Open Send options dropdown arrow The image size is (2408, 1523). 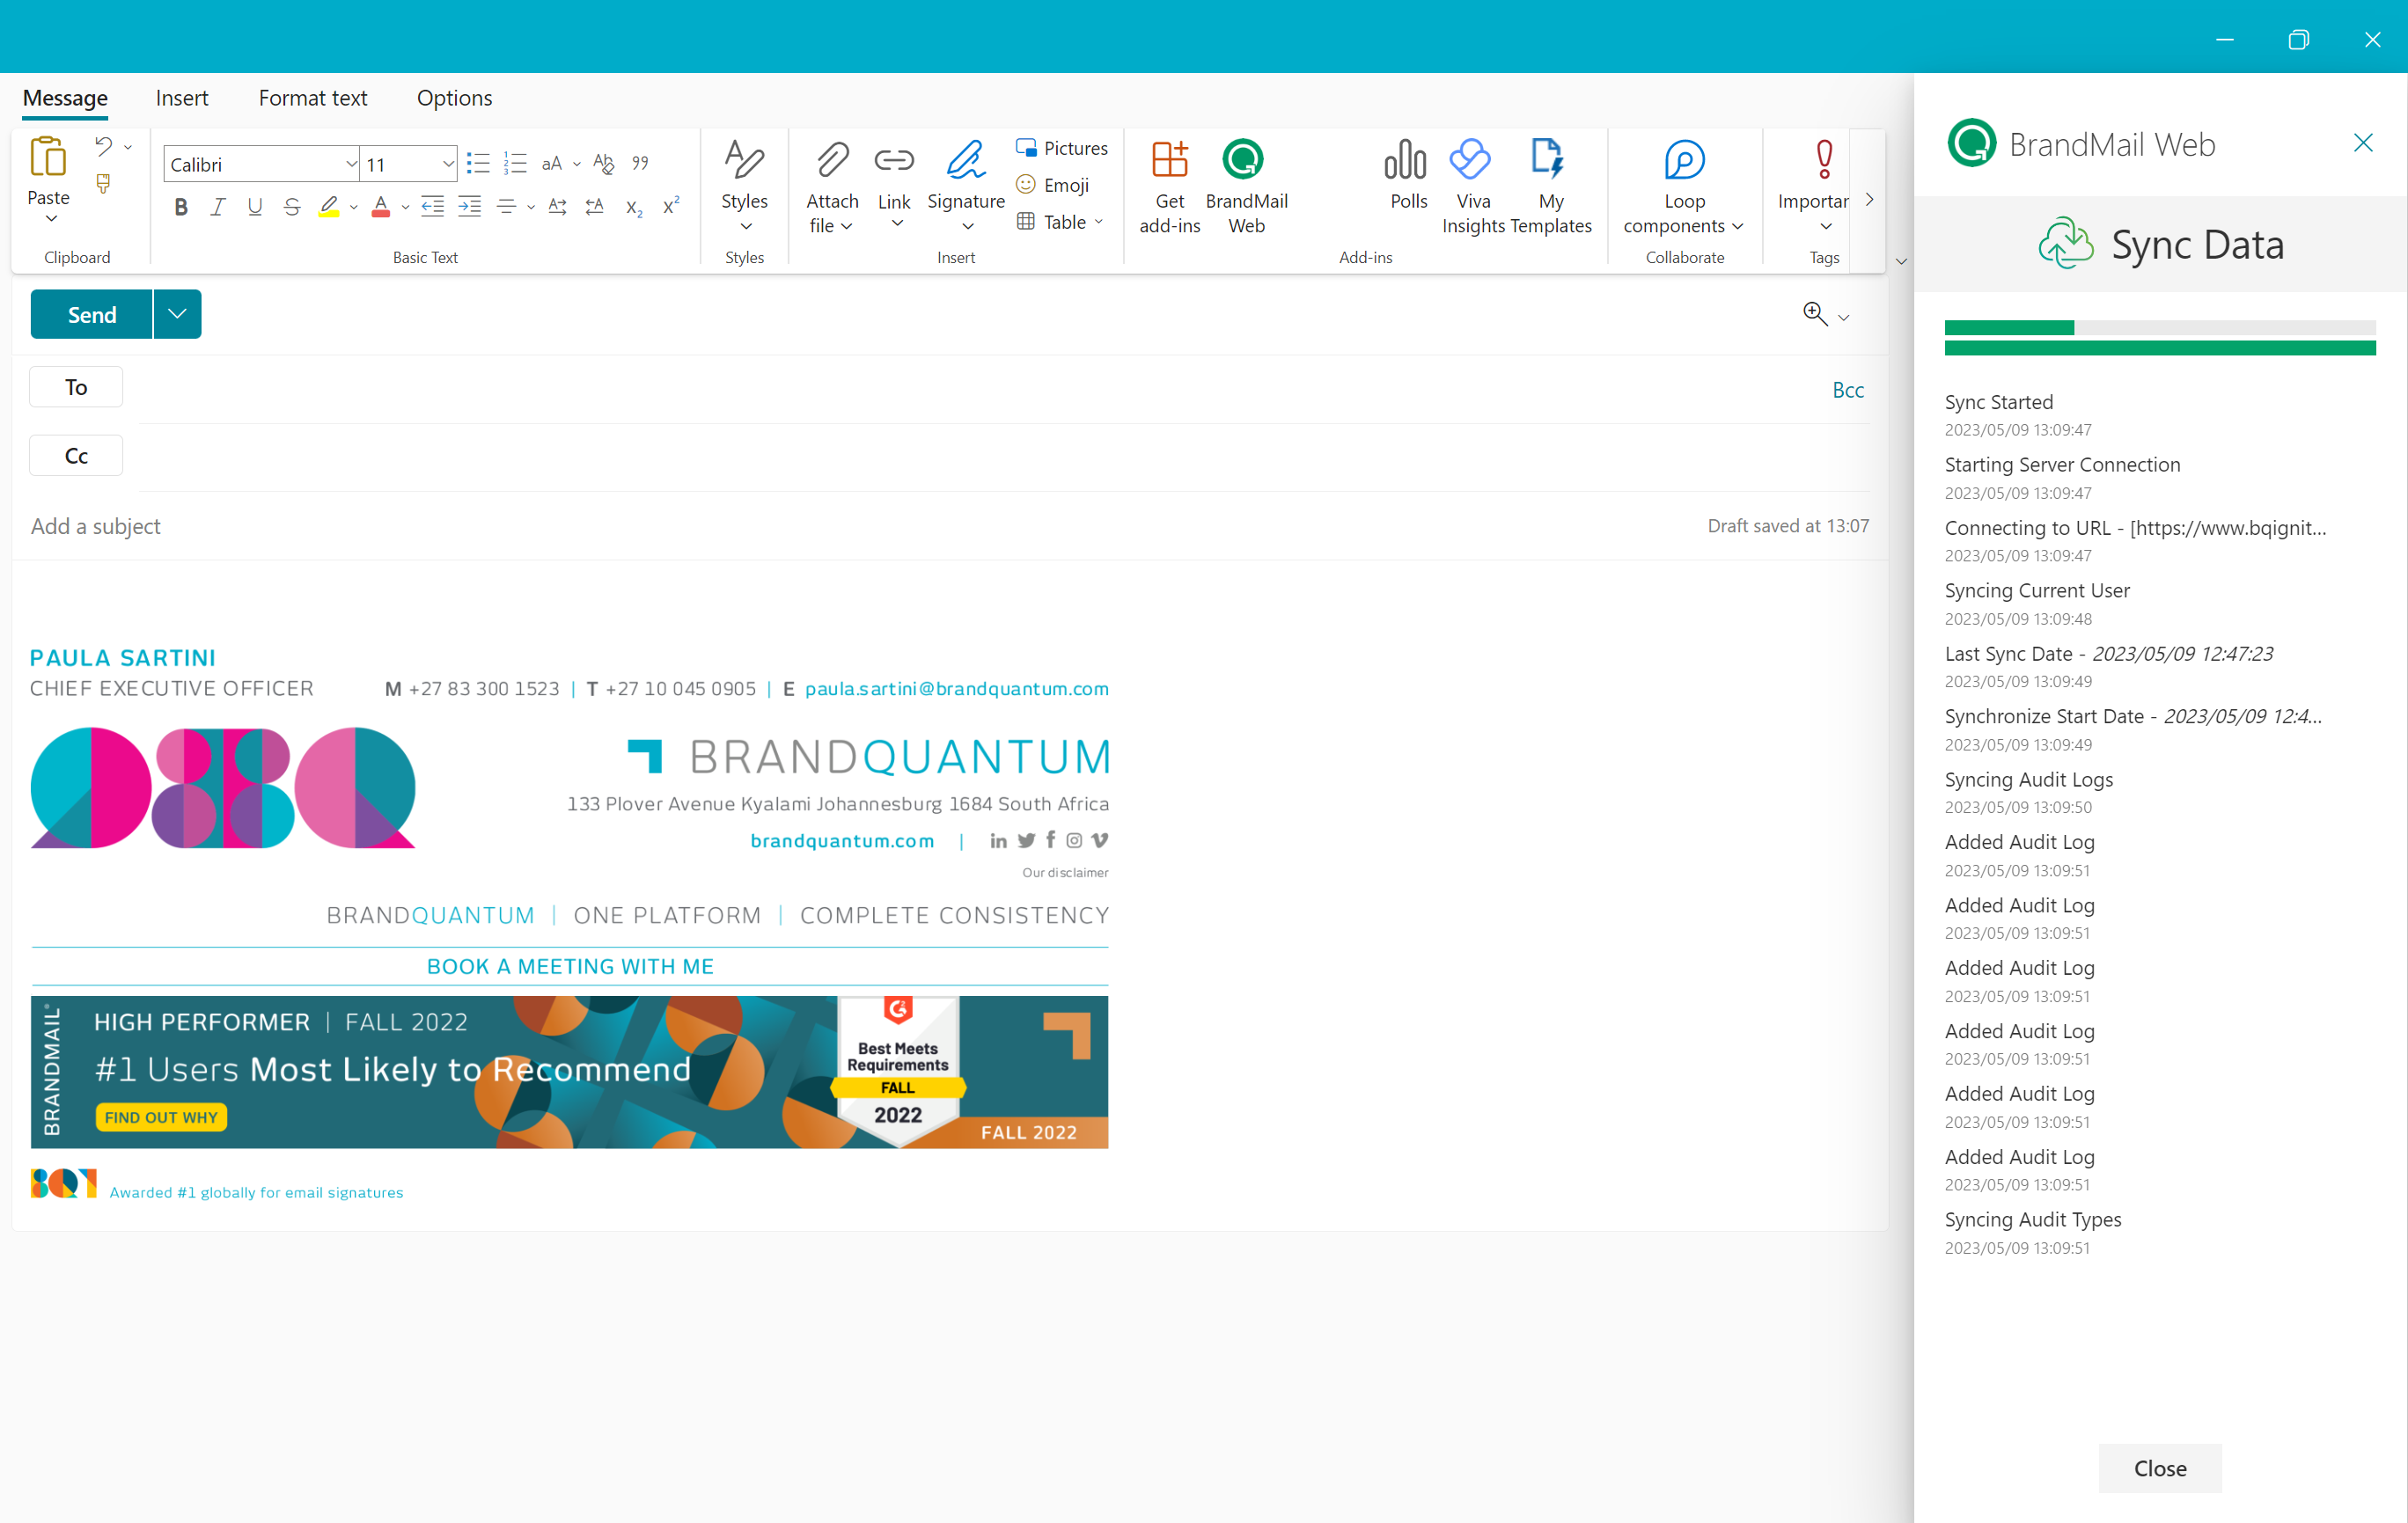(177, 314)
